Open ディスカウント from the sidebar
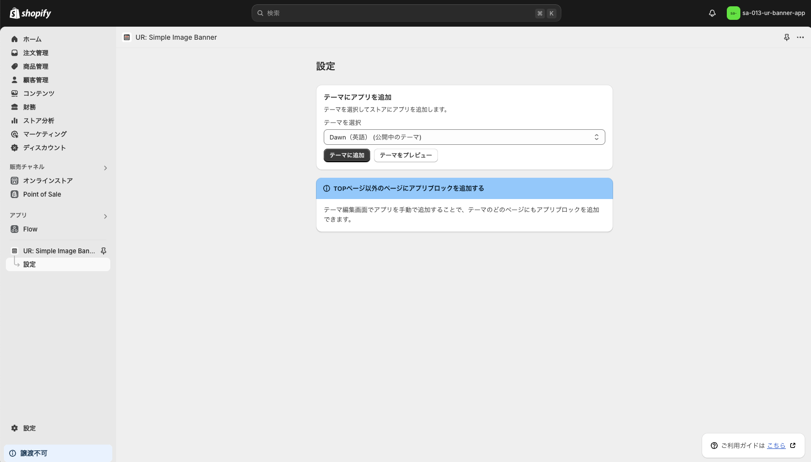This screenshot has width=811, height=462. (x=15, y=148)
